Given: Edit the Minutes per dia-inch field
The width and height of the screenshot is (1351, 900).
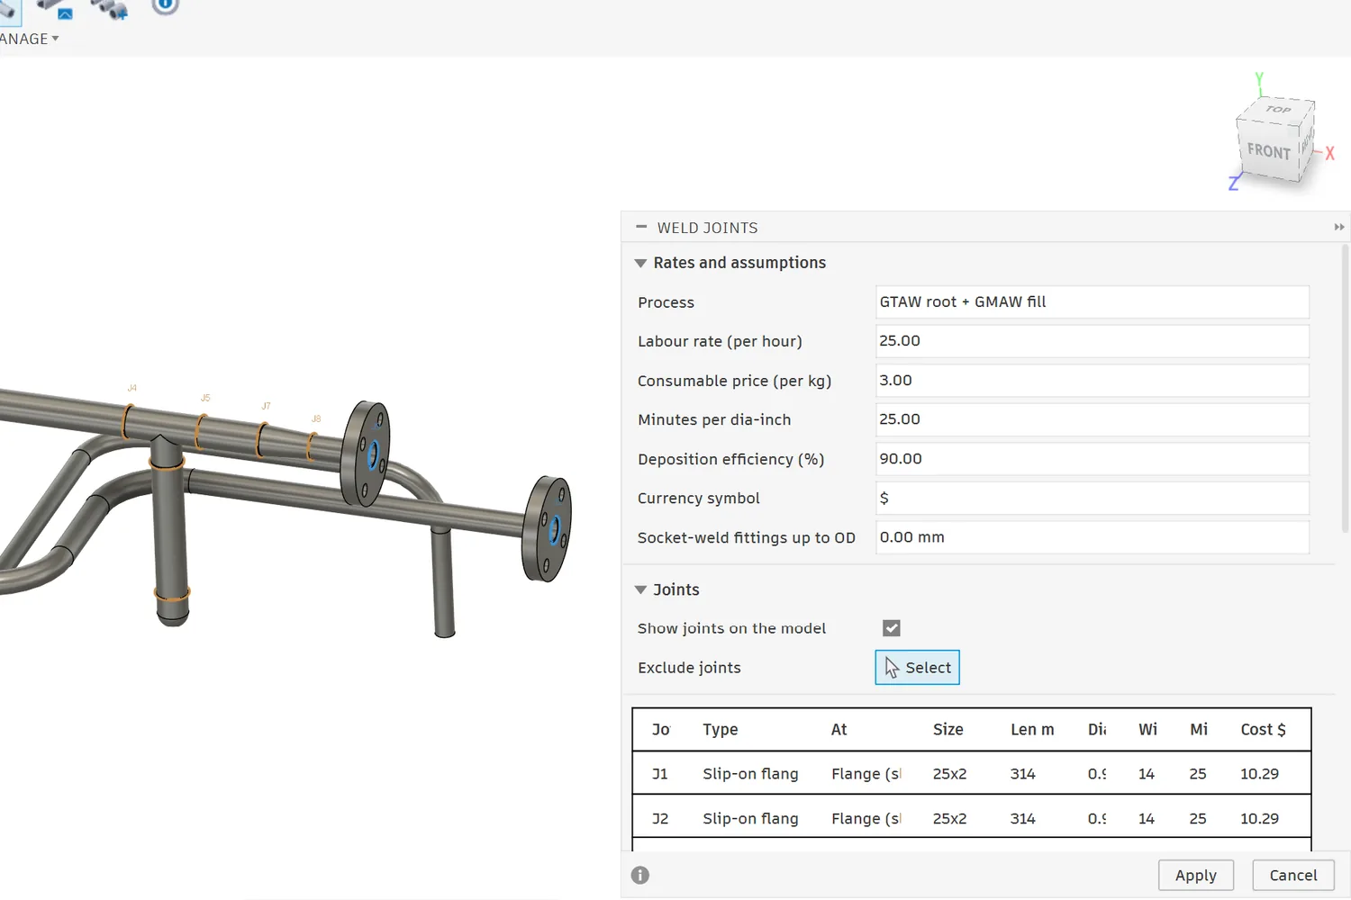Looking at the screenshot, I should [1092, 419].
